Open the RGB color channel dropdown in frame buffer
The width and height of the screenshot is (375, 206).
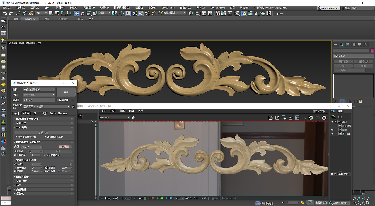click(115, 117)
